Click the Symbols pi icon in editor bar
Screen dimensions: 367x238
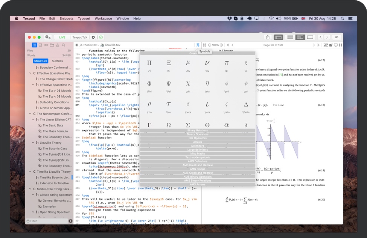click(x=198, y=45)
